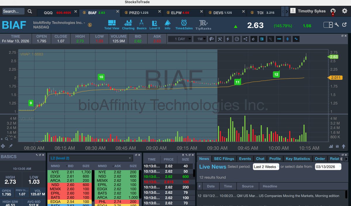The image size is (351, 206).
Task: Click the search magnifier icon
Action: tap(30, 11)
